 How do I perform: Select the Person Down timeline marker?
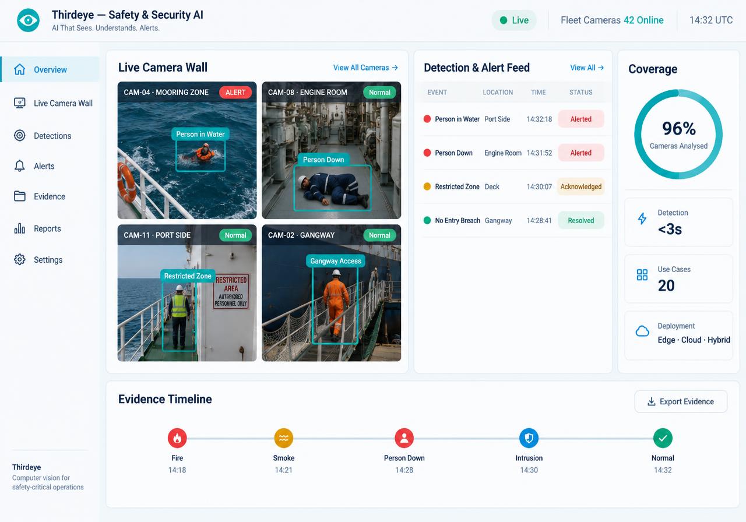click(x=404, y=438)
